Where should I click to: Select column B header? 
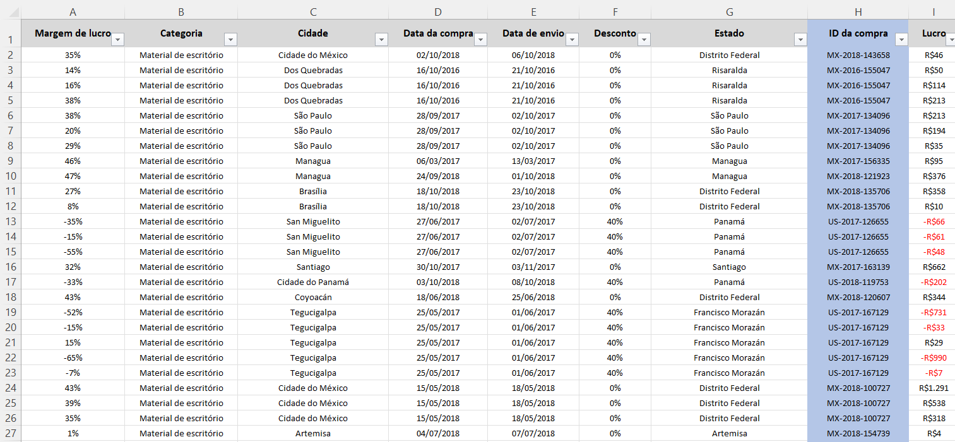(x=181, y=12)
